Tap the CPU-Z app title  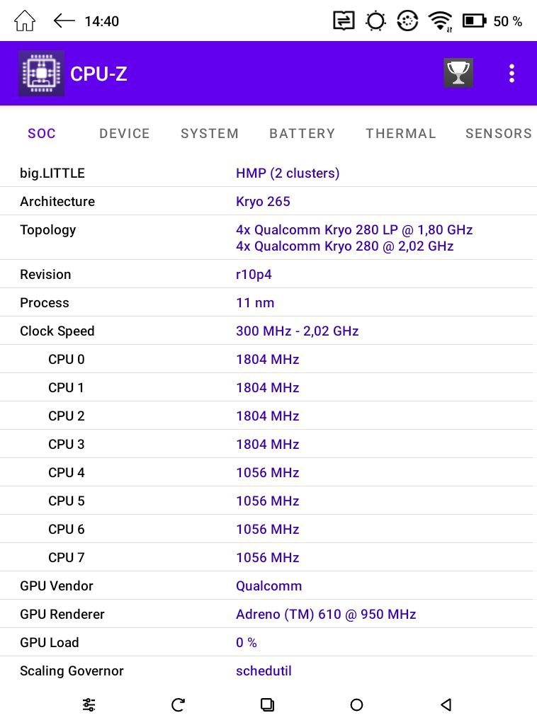pos(98,74)
